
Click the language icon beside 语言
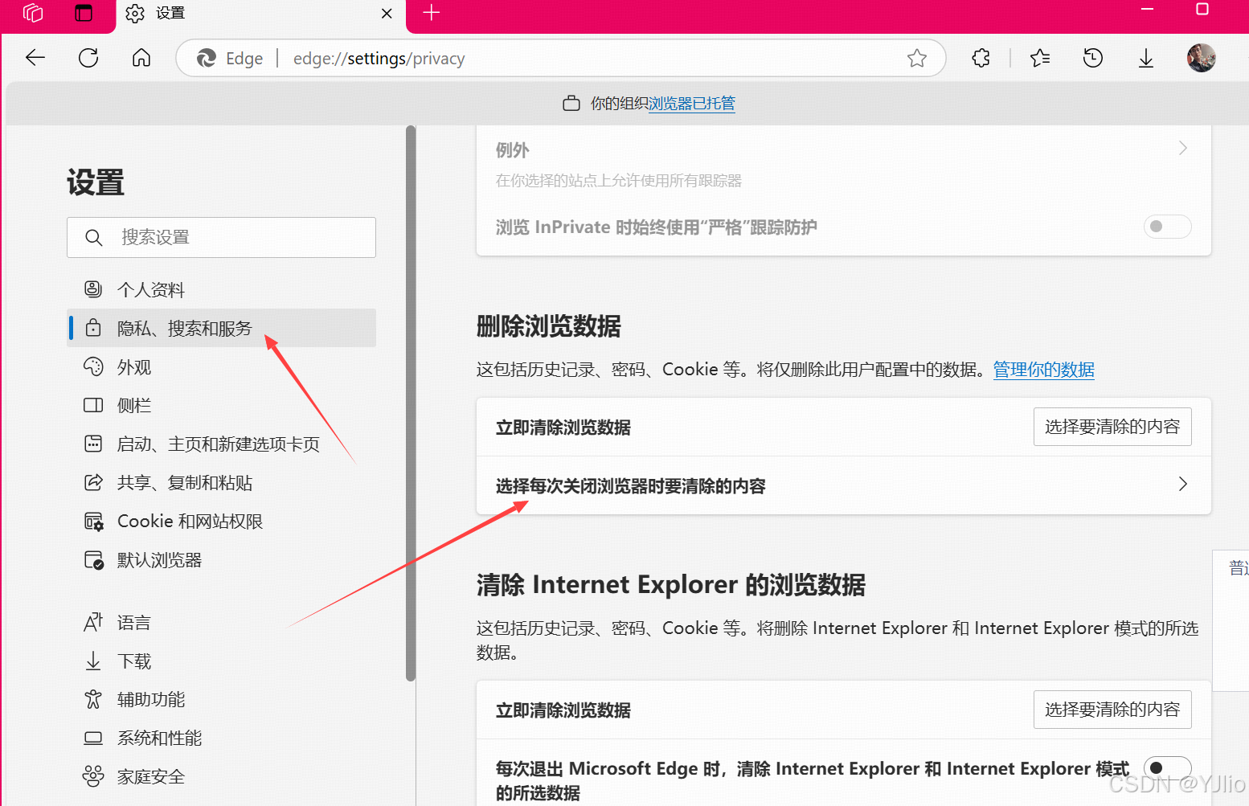coord(93,622)
